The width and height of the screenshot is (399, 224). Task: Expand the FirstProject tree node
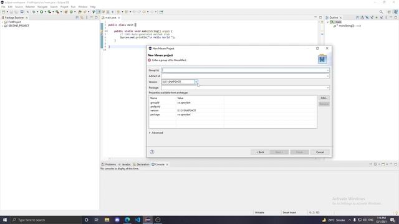2,22
